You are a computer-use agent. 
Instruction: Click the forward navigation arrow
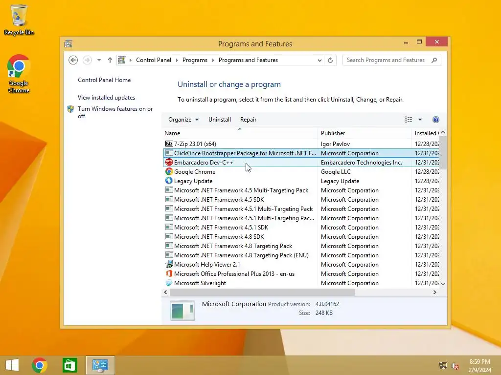87,60
